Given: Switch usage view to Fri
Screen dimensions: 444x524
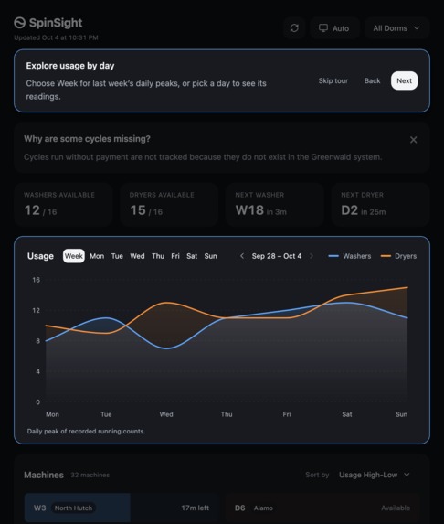Looking at the screenshot, I should [175, 256].
